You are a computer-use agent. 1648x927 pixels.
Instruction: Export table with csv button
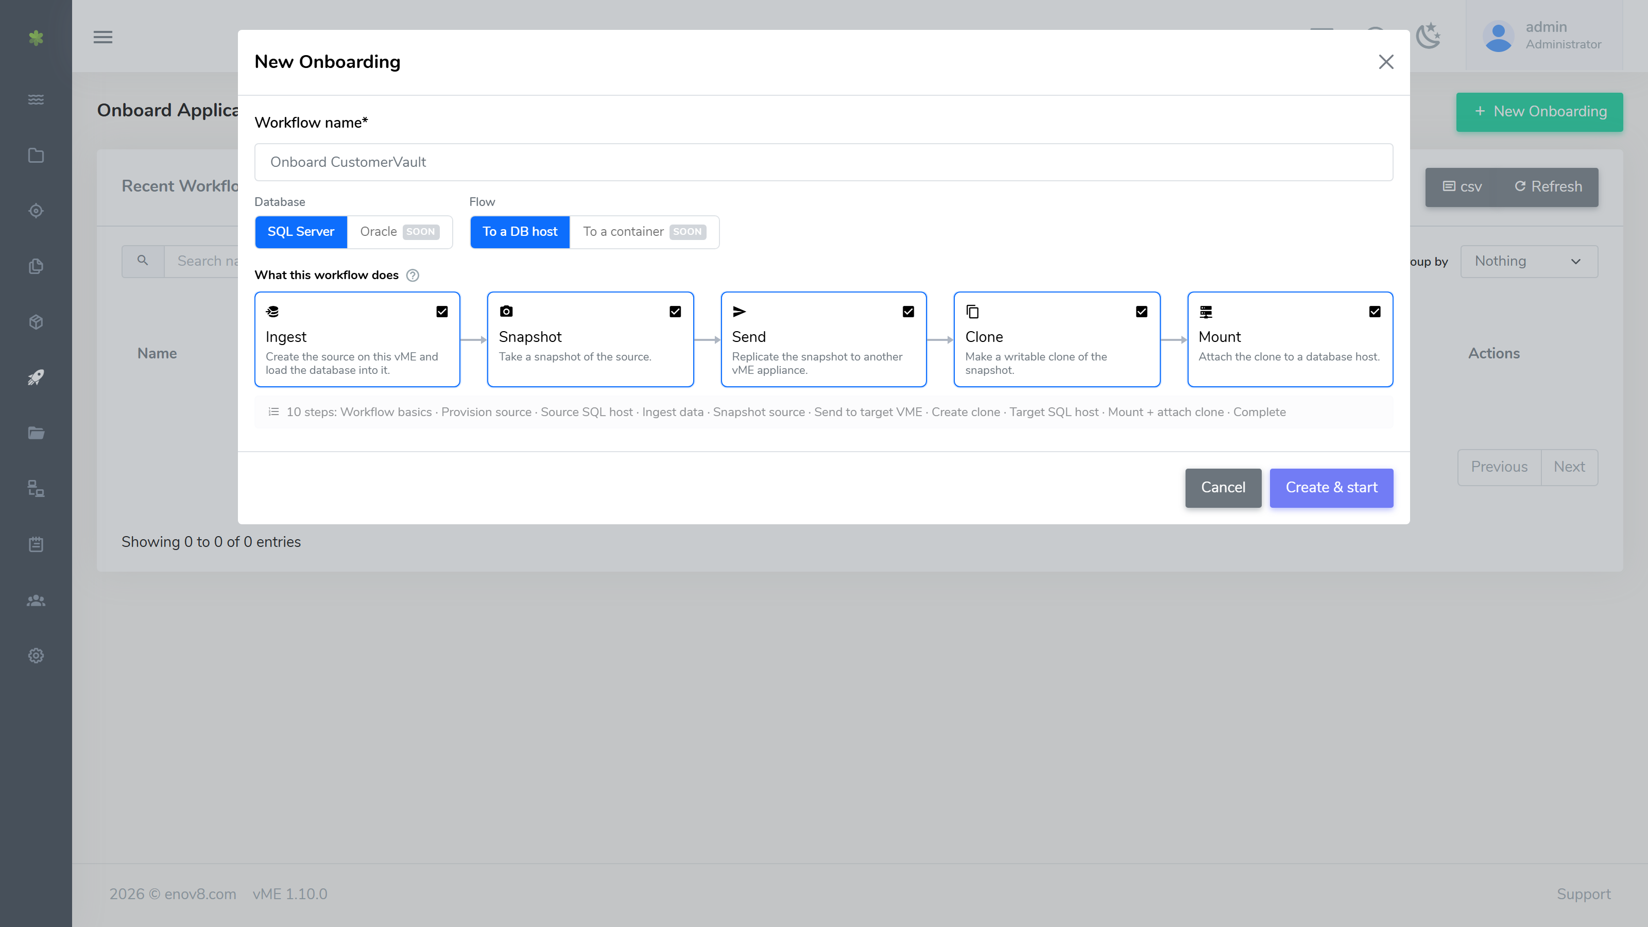(1463, 187)
